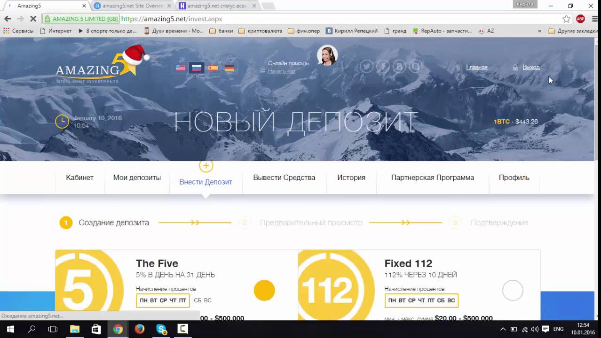Select the Spanish flag language
Image resolution: width=601 pixels, height=338 pixels.
[213, 68]
